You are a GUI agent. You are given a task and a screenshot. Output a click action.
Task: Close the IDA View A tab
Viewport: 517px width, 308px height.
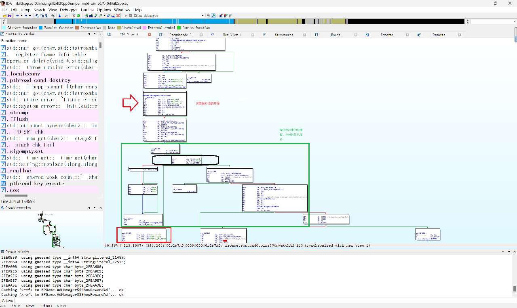pos(149,35)
